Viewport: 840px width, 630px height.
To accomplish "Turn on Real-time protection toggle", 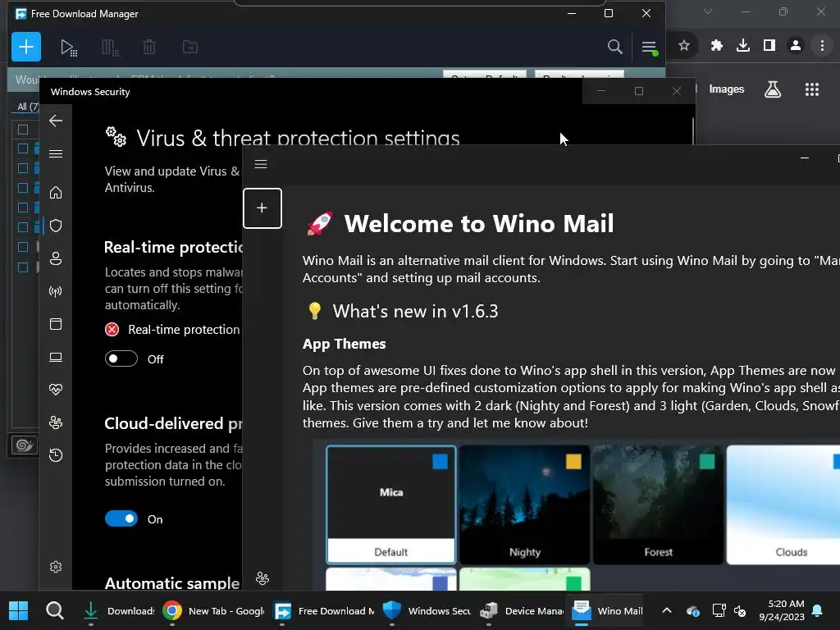I will coord(121,358).
